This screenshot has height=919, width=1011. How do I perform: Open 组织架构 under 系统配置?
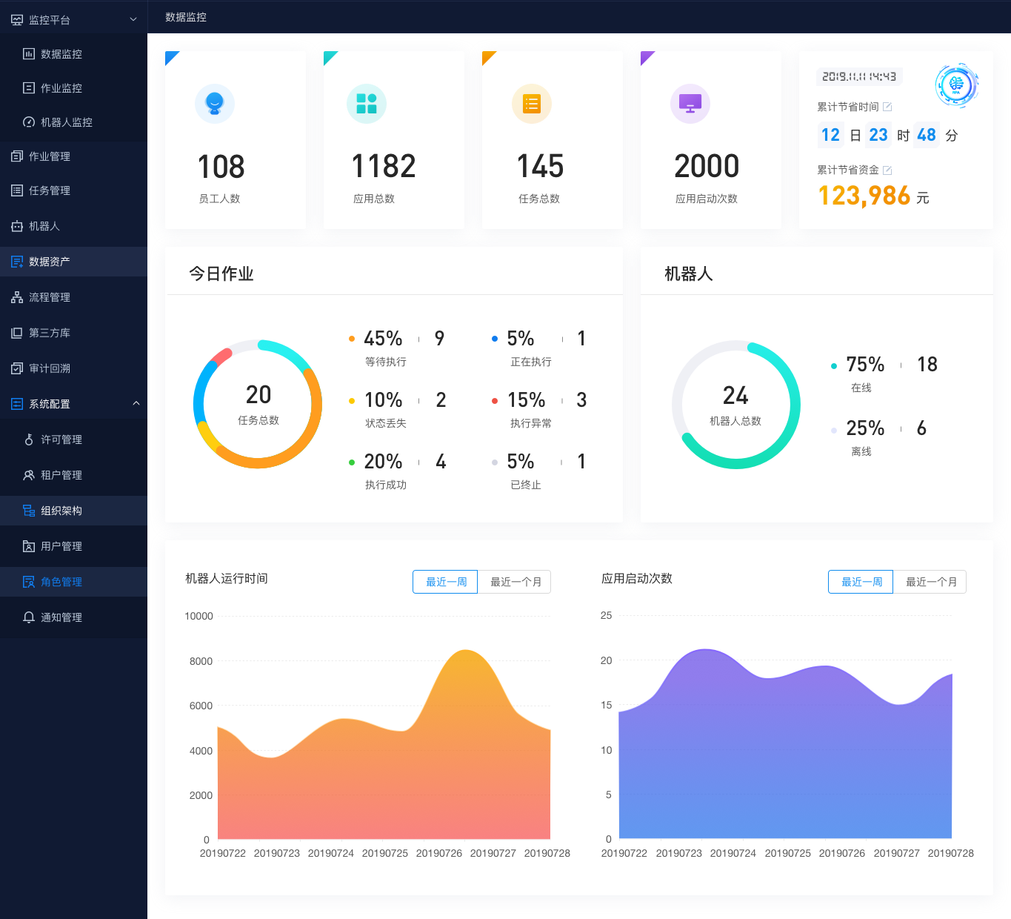tap(74, 511)
